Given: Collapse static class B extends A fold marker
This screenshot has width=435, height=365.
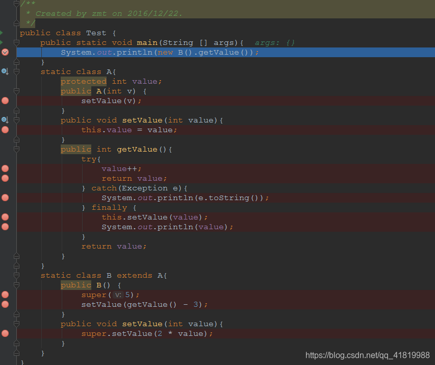Looking at the screenshot, I should 16,275.
